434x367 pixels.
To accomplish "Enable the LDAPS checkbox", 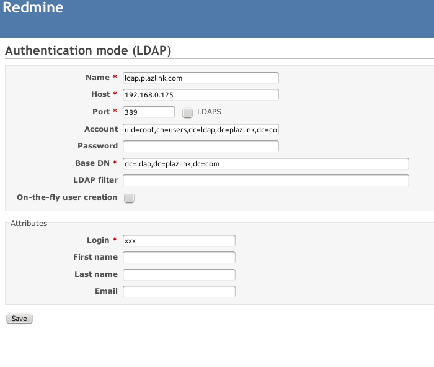I will pos(187,113).
